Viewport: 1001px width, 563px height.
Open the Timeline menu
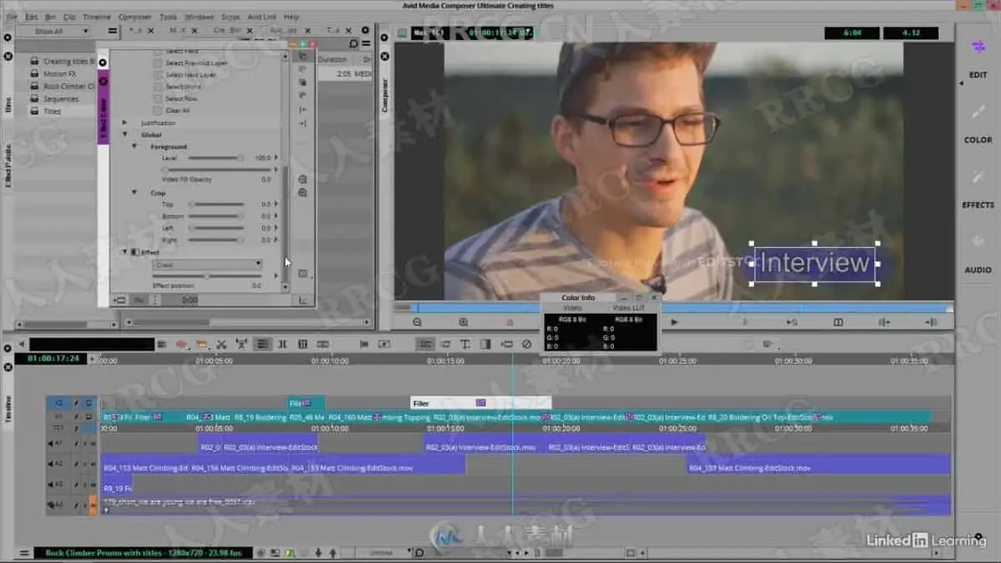pyautogui.click(x=97, y=17)
